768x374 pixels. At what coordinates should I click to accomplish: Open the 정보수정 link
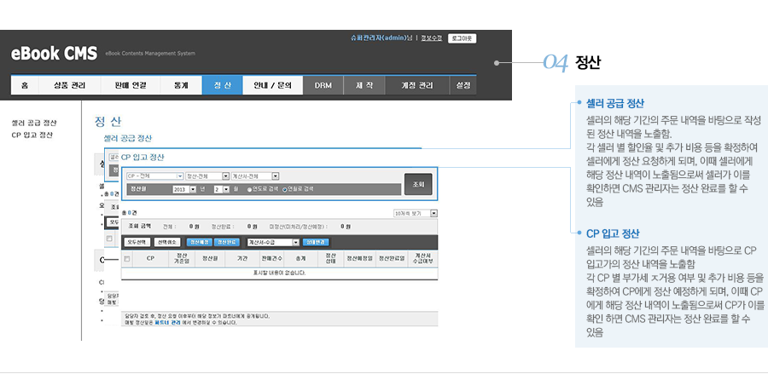point(431,38)
